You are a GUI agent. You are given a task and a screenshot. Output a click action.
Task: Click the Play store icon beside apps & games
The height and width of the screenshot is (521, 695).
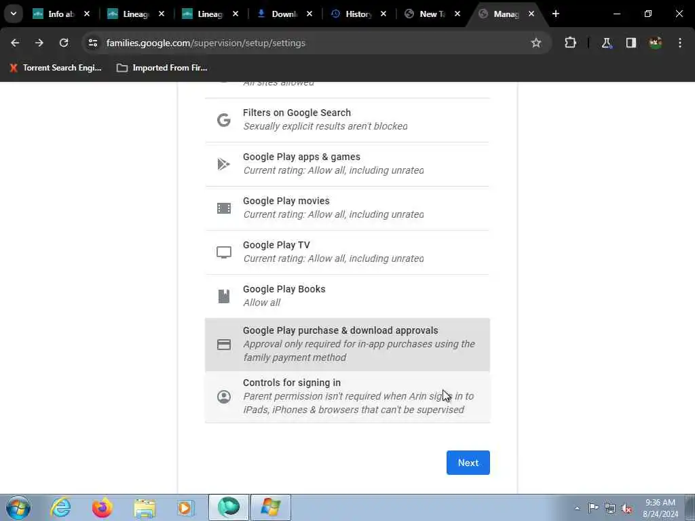pos(224,164)
